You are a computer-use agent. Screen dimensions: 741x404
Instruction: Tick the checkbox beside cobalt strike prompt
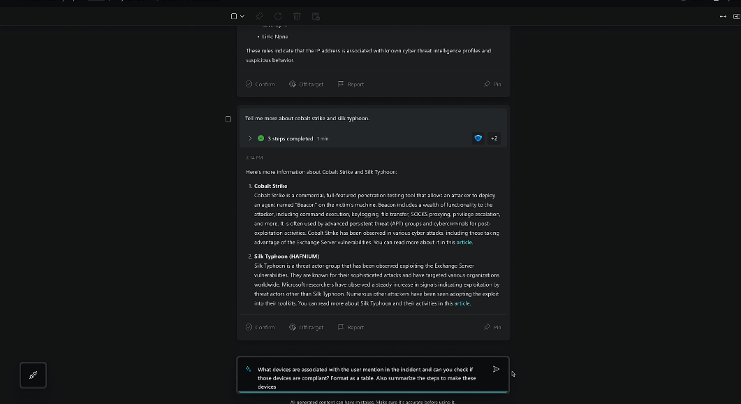228,119
